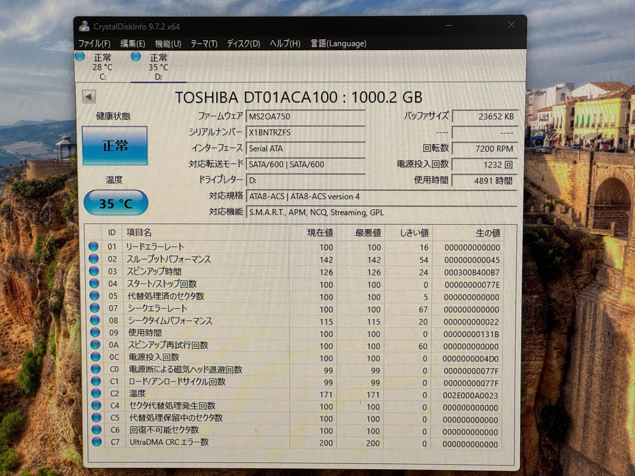Click the ID column header
The height and width of the screenshot is (476, 635).
112,233
